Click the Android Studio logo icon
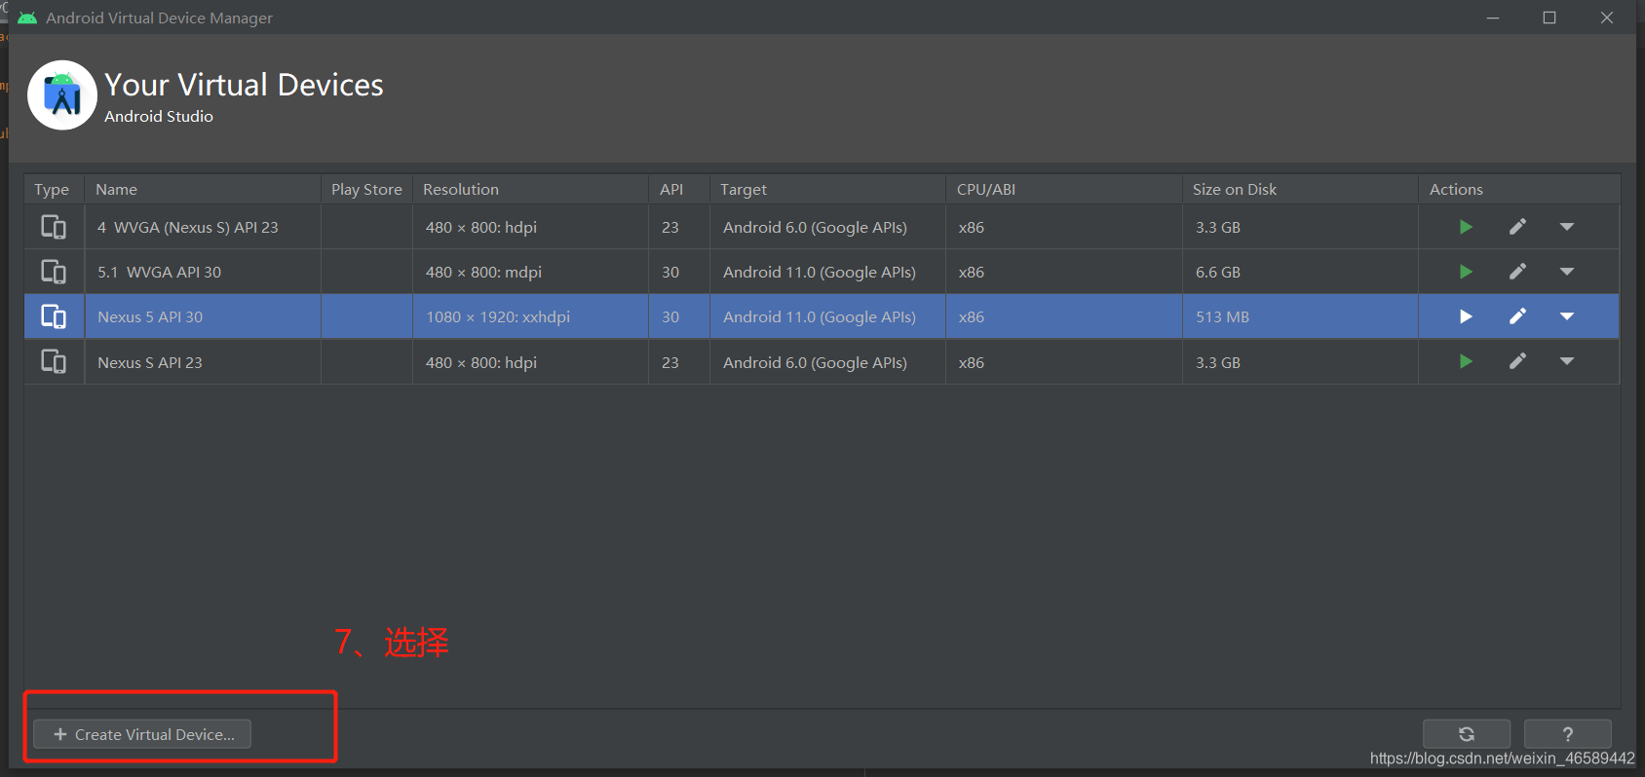The height and width of the screenshot is (777, 1645). pos(62,95)
